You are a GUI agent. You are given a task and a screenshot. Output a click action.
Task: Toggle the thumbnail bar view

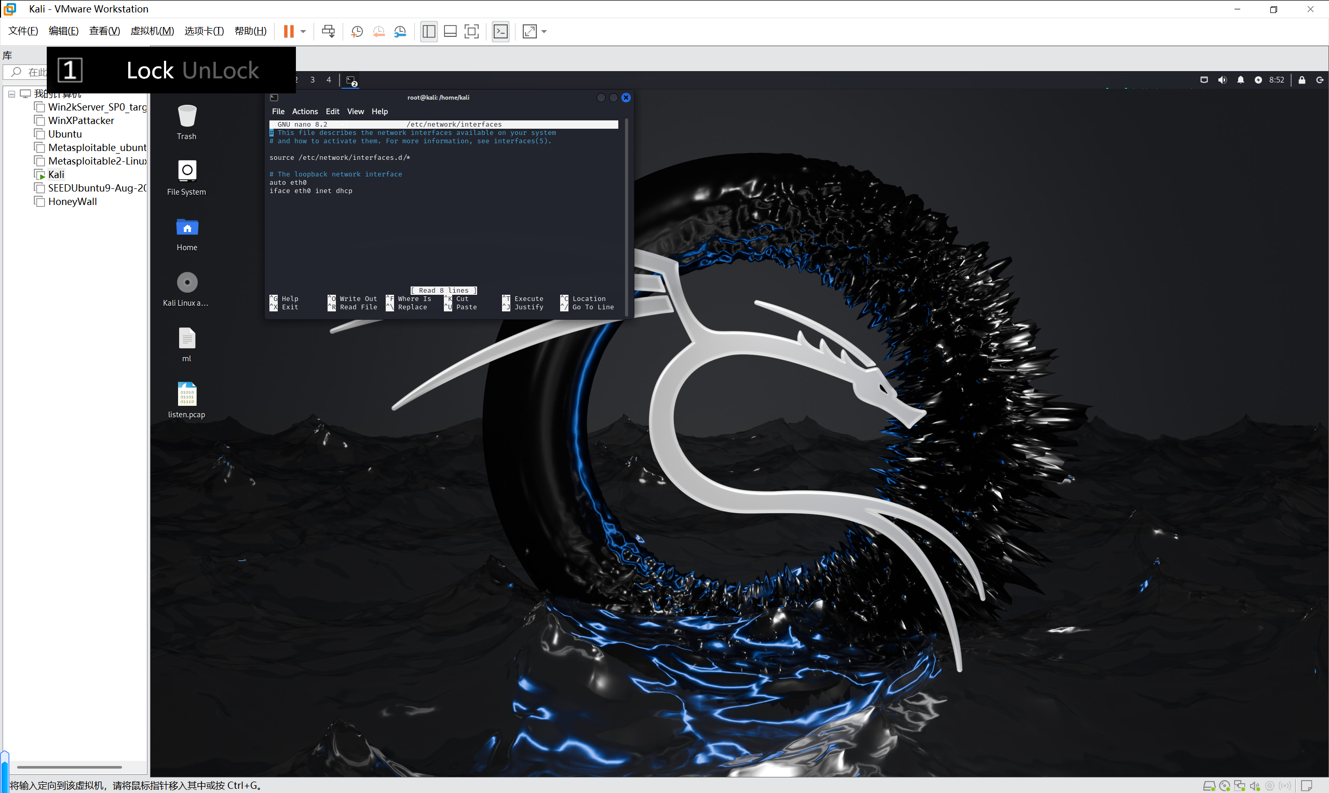450,32
